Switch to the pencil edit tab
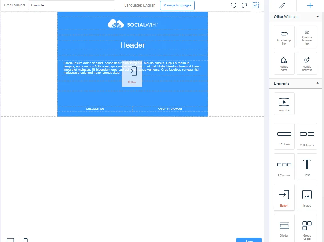This screenshot has width=324, height=242. click(283, 5)
